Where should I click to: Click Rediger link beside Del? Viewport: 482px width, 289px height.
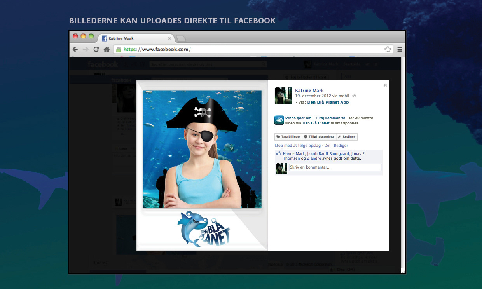tap(341, 146)
